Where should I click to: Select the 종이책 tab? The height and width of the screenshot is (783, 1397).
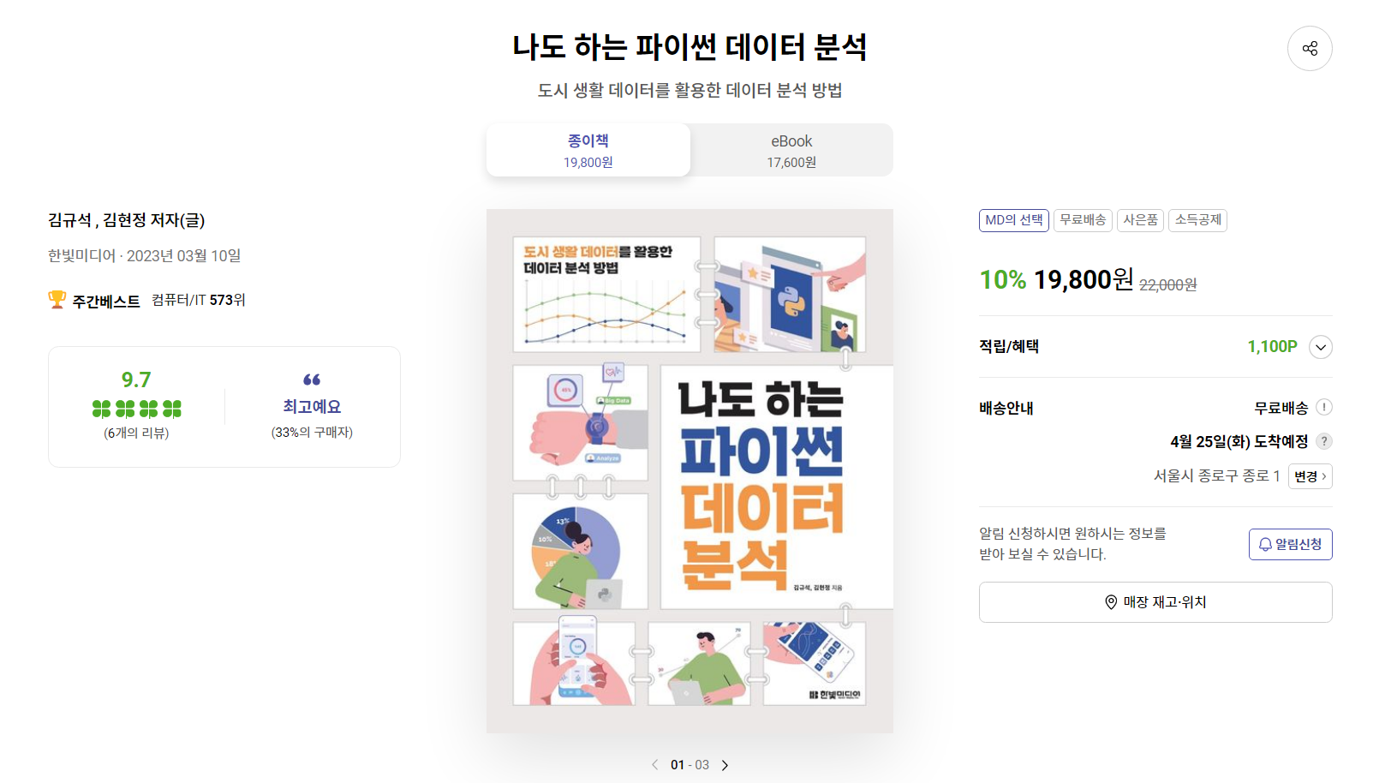(x=588, y=150)
